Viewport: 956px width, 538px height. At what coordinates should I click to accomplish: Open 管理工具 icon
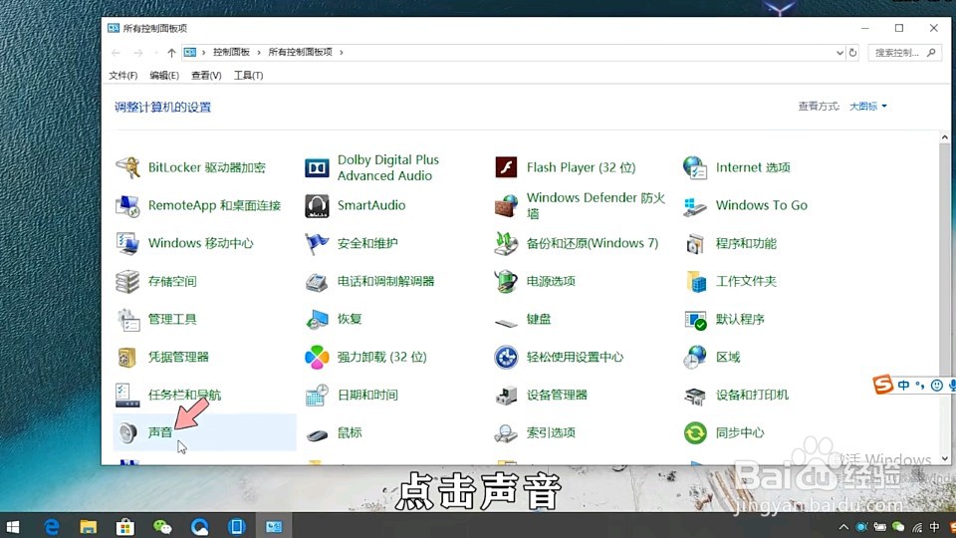pos(128,319)
